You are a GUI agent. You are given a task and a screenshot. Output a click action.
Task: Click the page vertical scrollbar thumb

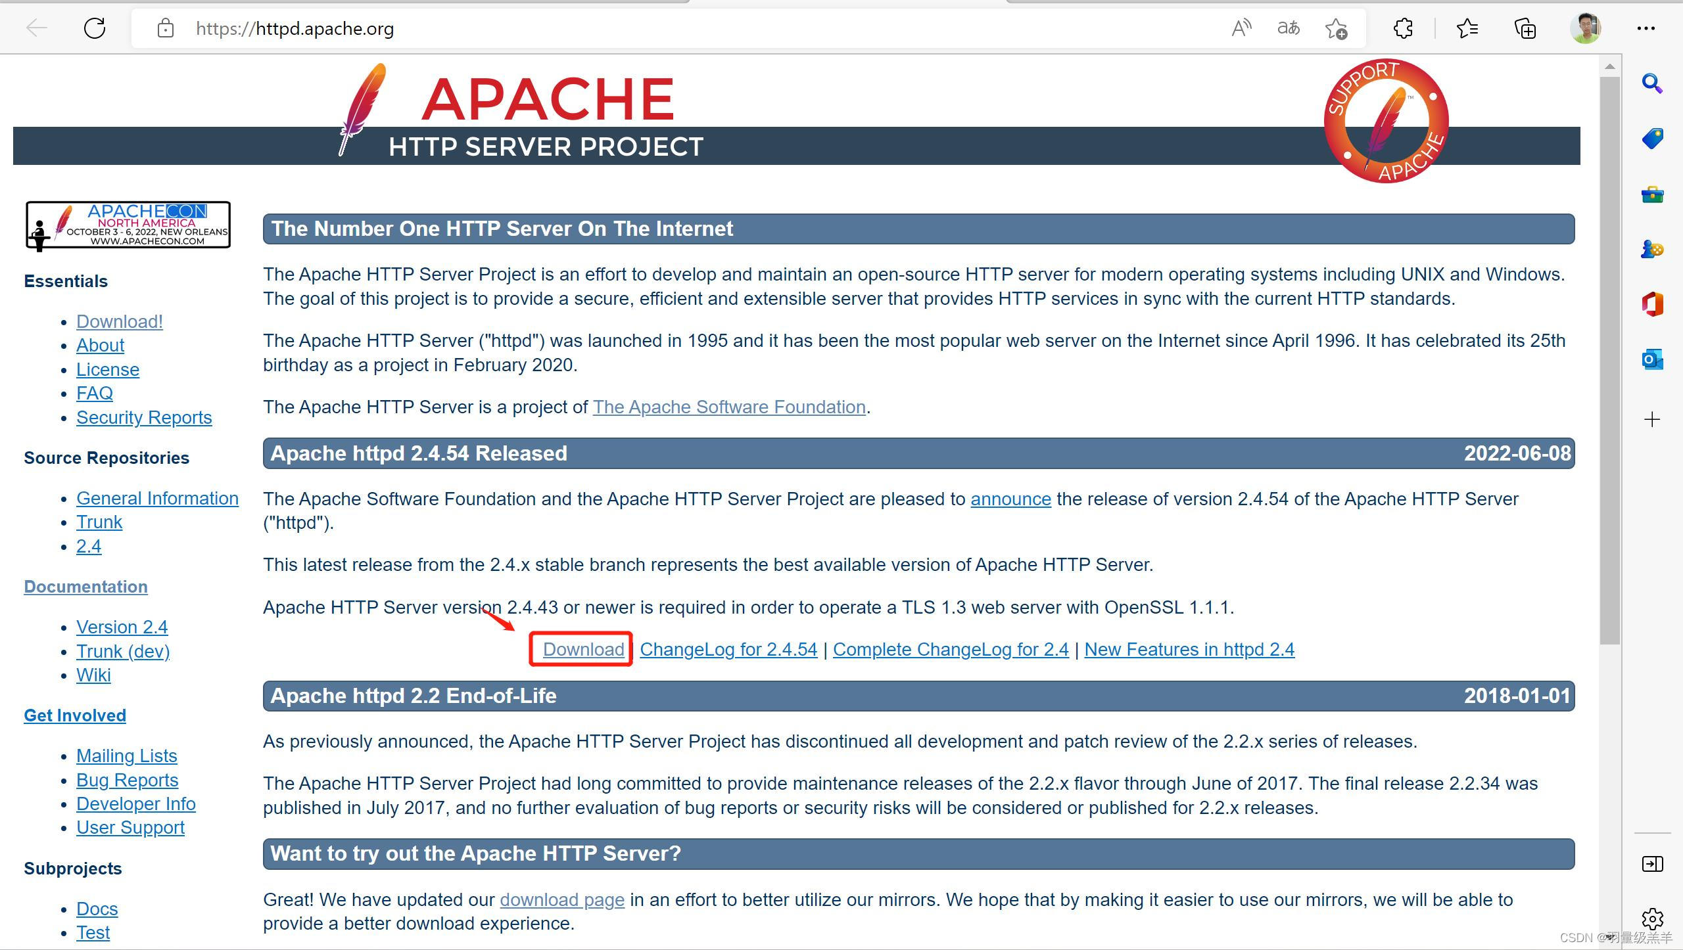pos(1609,360)
